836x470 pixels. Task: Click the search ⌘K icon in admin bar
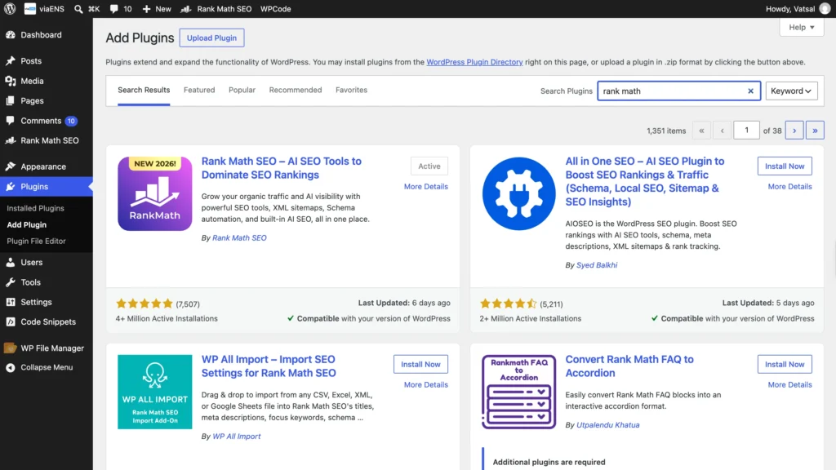(87, 8)
